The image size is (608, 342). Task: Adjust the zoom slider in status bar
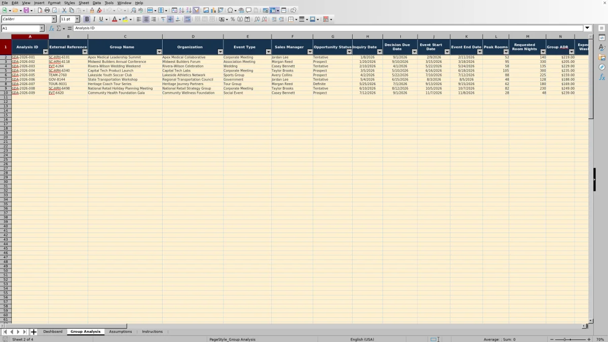point(570,339)
